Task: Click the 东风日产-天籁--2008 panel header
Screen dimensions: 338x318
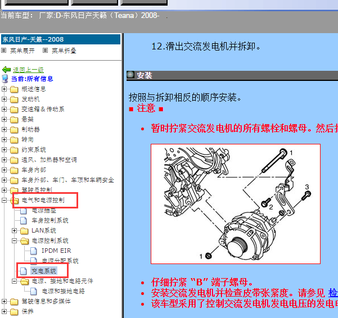Action: coord(61,39)
